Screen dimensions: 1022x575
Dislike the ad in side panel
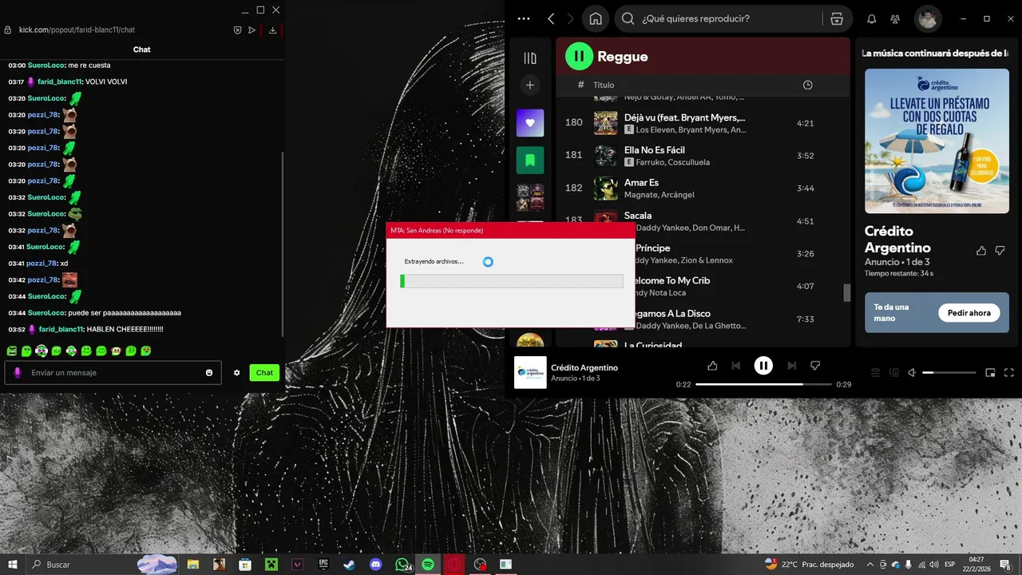click(x=1000, y=251)
